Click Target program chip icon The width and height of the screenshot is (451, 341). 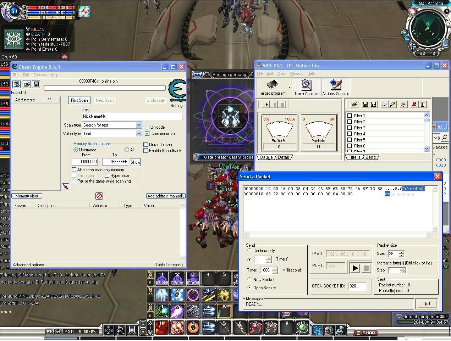pos(272,85)
